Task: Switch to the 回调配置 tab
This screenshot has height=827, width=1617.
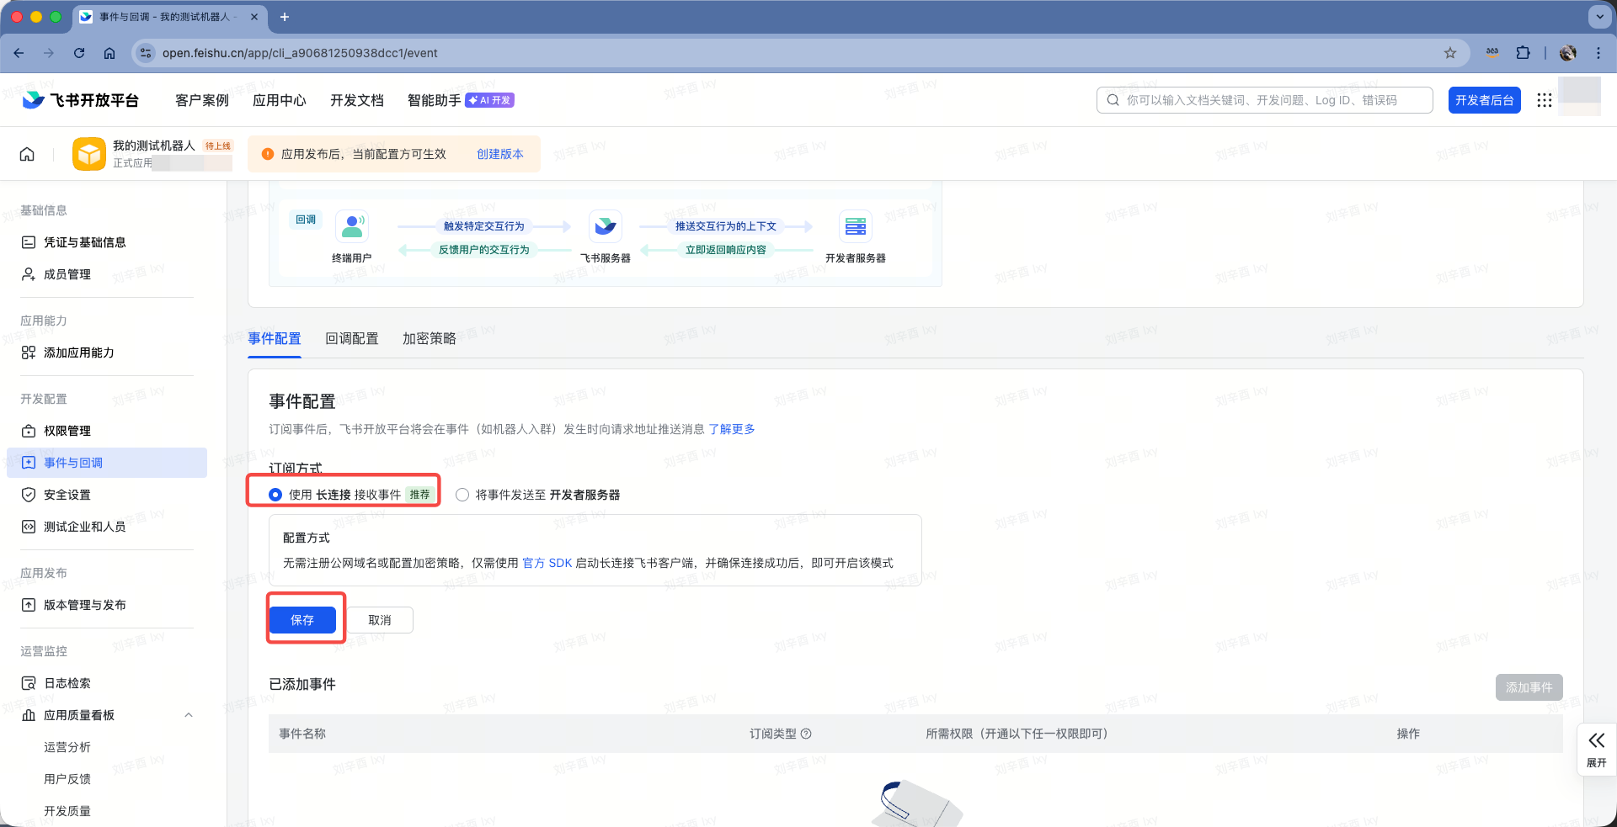Action: coord(352,338)
